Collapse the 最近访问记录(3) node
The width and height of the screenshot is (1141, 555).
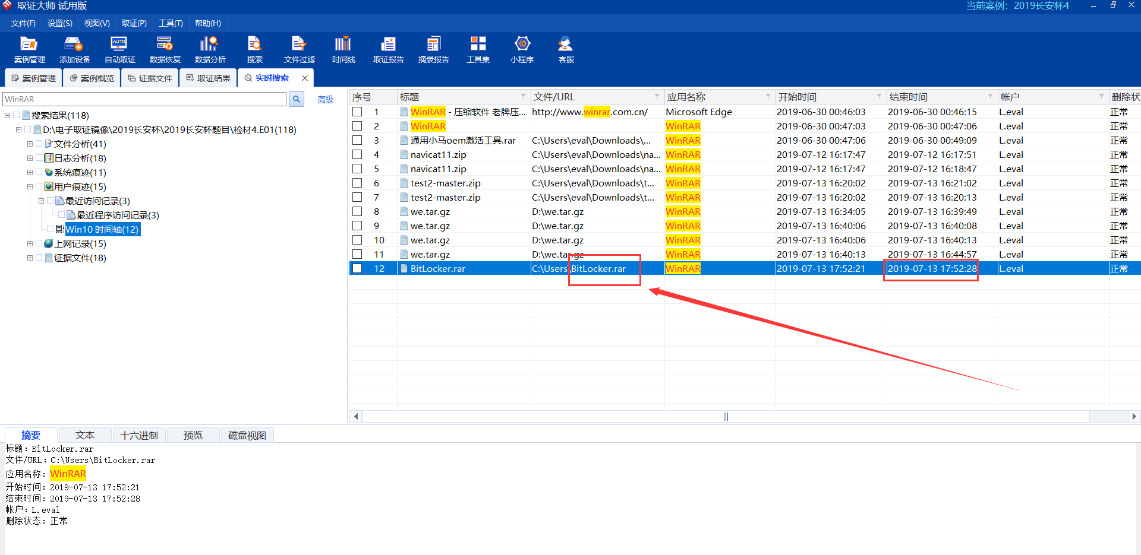(41, 201)
